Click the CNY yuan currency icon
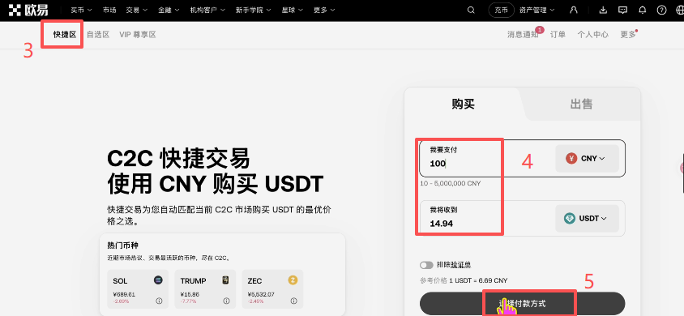 click(571, 159)
